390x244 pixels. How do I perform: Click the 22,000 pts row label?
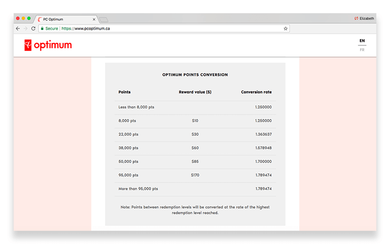click(x=129, y=134)
